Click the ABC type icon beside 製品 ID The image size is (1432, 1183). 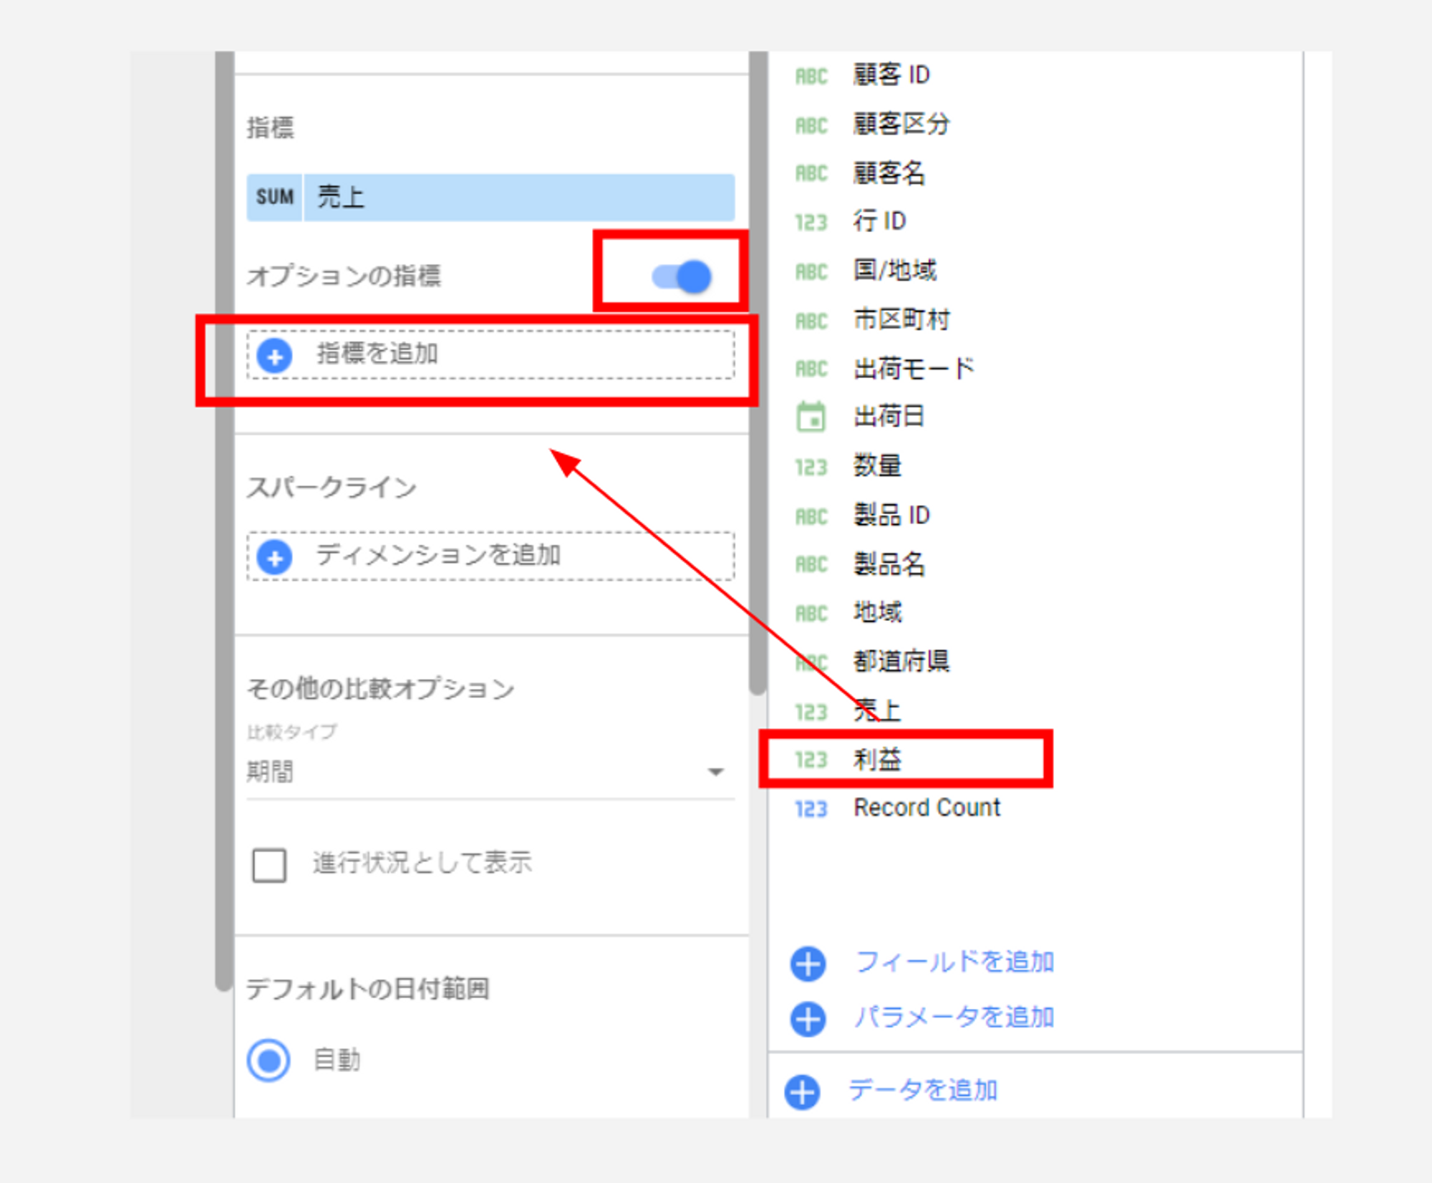pyautogui.click(x=811, y=516)
